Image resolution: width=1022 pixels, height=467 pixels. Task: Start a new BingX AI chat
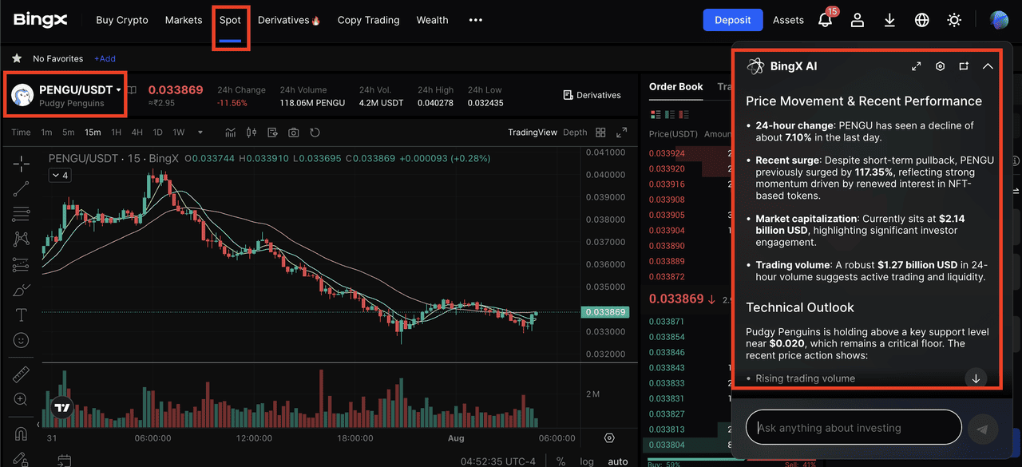[964, 66]
